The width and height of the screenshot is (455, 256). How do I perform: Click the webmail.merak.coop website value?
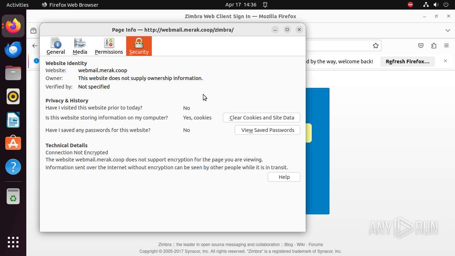pyautogui.click(x=103, y=70)
